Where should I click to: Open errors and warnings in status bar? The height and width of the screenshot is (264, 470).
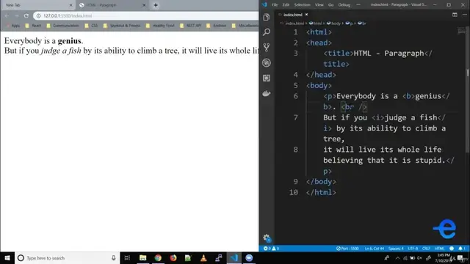click(x=271, y=249)
